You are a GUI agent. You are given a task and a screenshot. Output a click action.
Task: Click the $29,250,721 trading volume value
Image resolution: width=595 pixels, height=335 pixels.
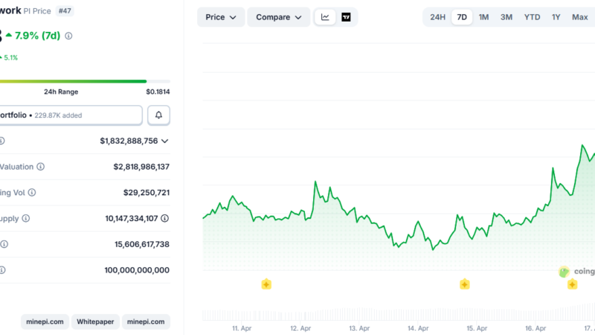point(146,193)
